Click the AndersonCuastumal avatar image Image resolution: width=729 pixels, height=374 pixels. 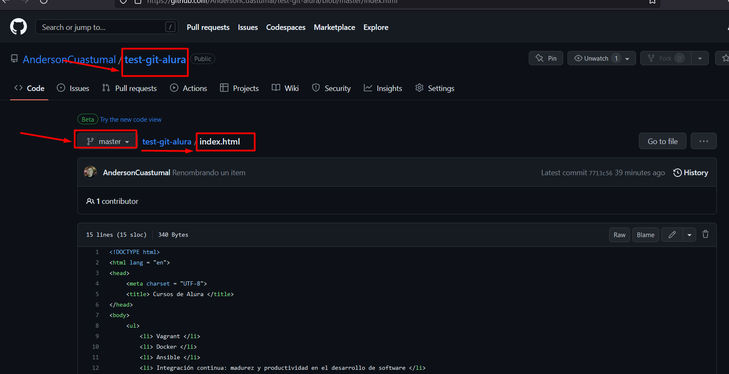point(90,172)
